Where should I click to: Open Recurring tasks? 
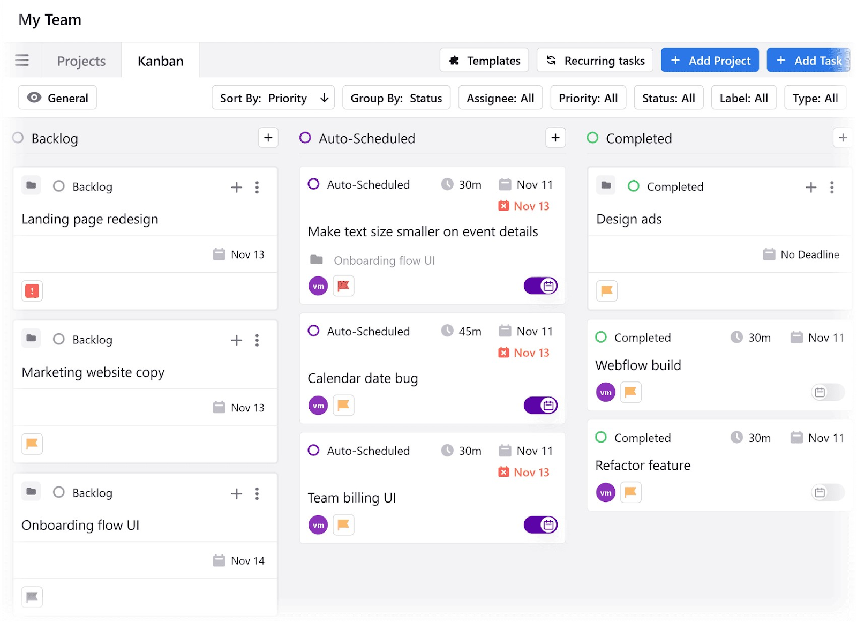(595, 60)
